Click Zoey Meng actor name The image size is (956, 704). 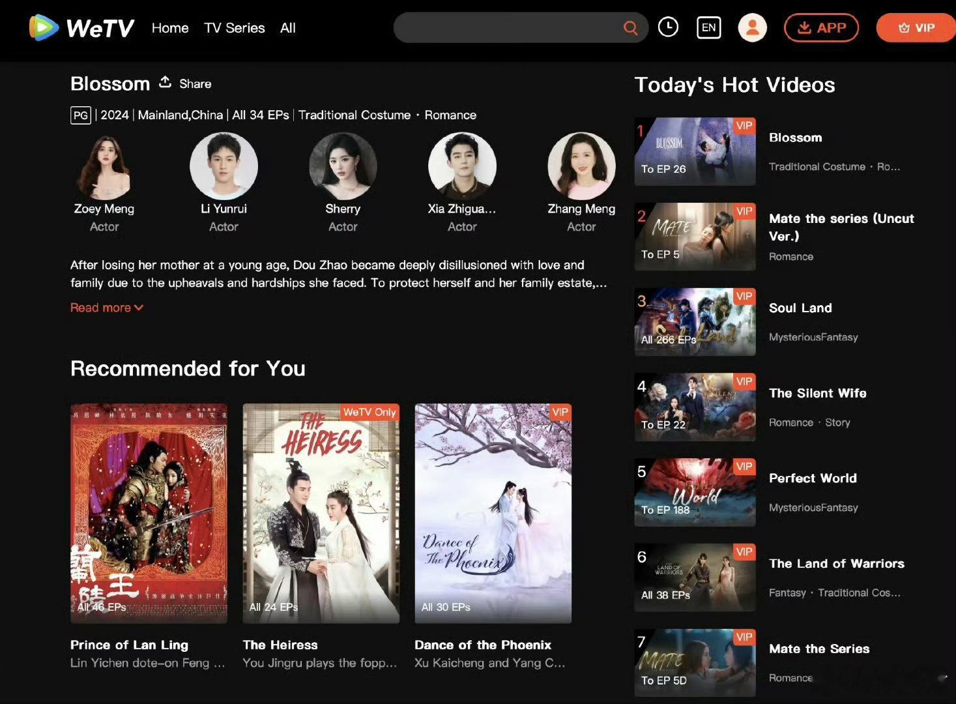pos(104,209)
